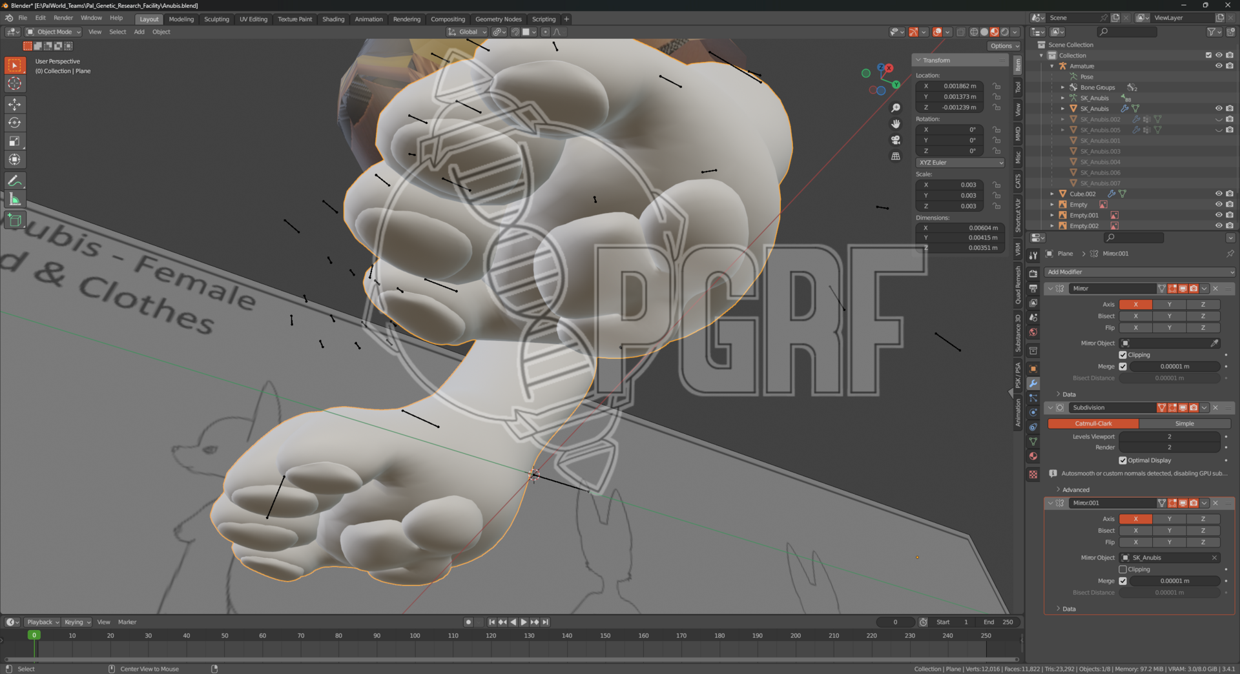Open the Playback dropdown in the timeline

click(43, 622)
